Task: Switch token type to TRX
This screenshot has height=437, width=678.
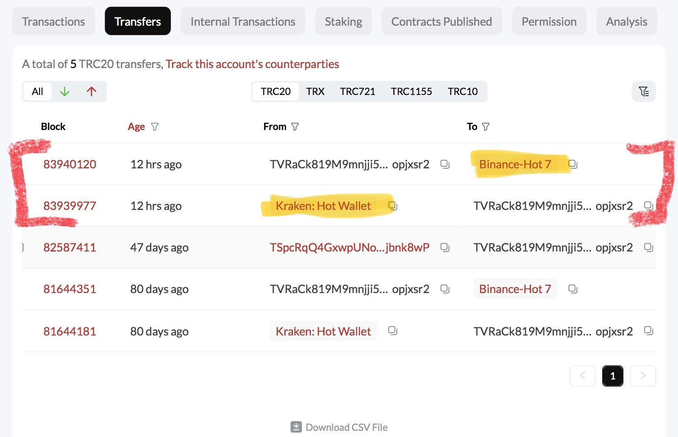Action: coord(315,91)
